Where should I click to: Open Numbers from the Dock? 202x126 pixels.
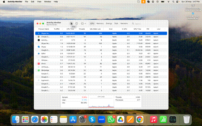pyautogui.click(x=163, y=120)
